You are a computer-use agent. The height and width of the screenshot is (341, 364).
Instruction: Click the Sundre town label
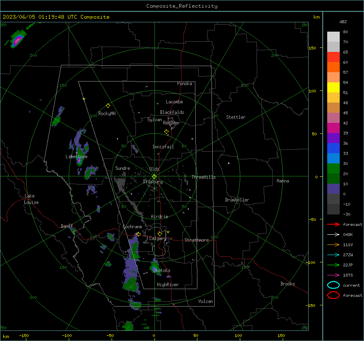[123, 168]
